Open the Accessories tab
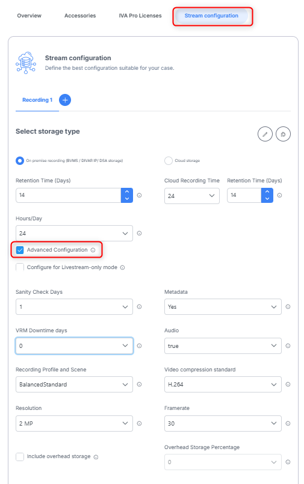This screenshot has width=304, height=484. [80, 16]
